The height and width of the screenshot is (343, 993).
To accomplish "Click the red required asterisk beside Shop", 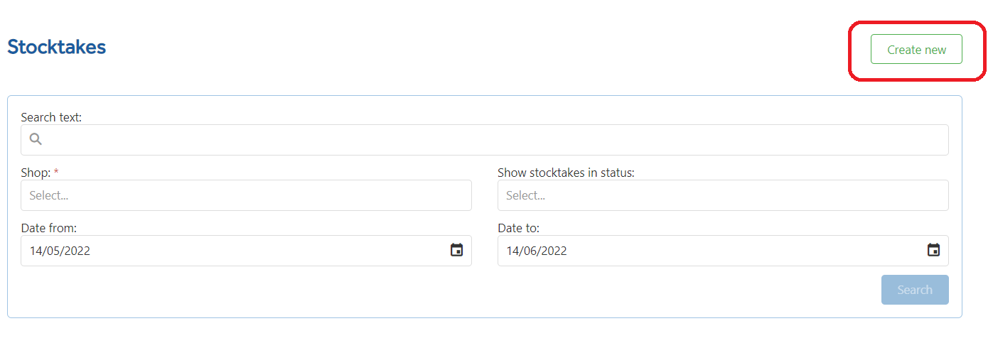I will click(56, 172).
